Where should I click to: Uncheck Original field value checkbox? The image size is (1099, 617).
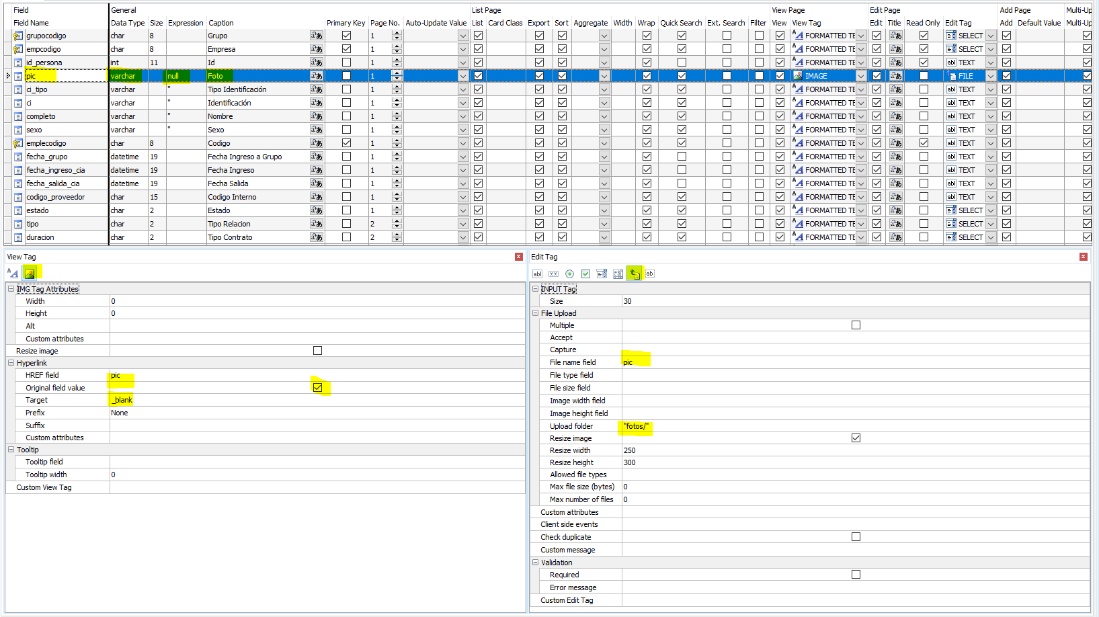[317, 388]
